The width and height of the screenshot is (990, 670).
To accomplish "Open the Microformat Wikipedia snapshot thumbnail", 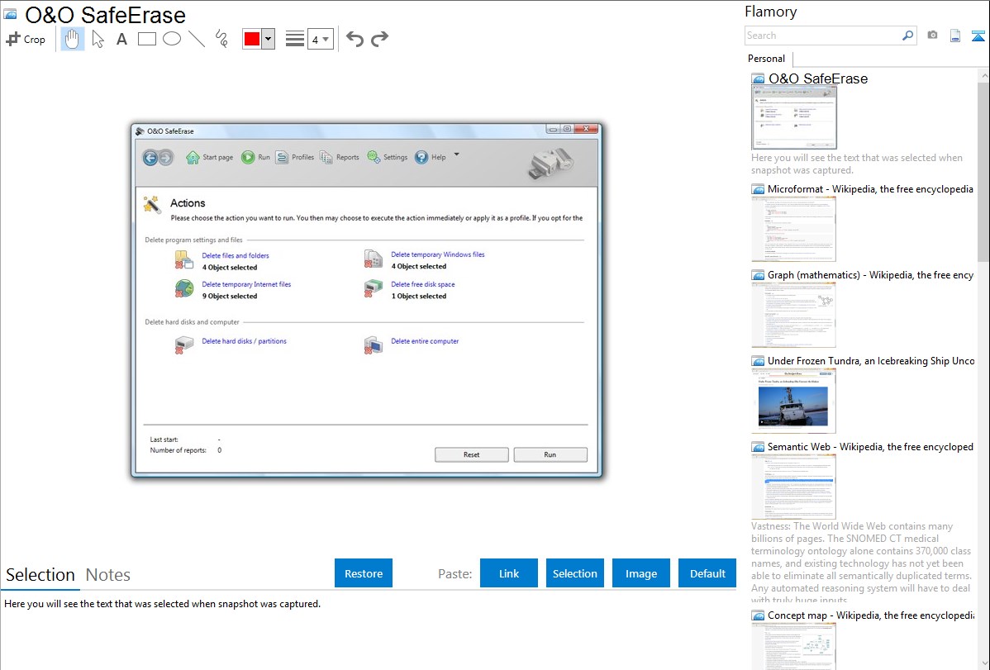I will [793, 229].
